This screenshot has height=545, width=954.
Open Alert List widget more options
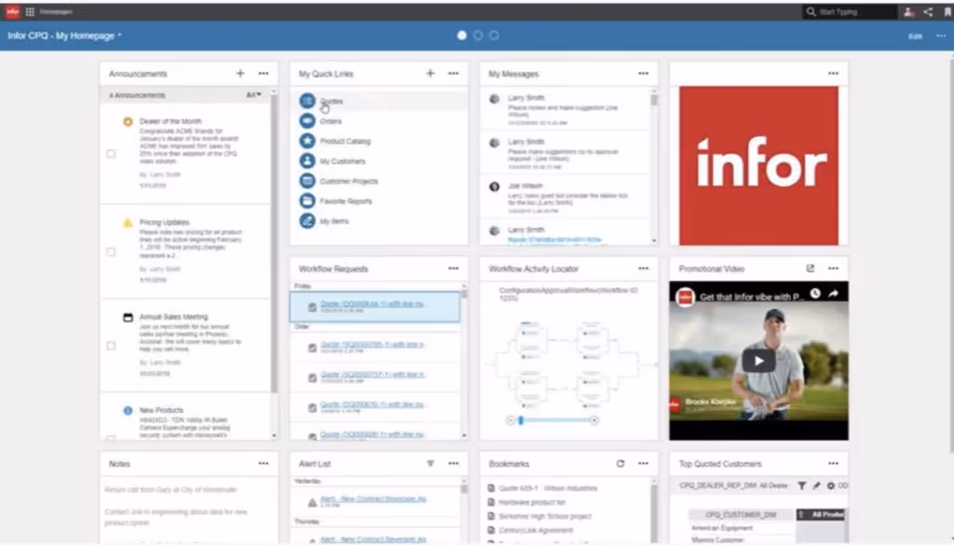tap(454, 464)
